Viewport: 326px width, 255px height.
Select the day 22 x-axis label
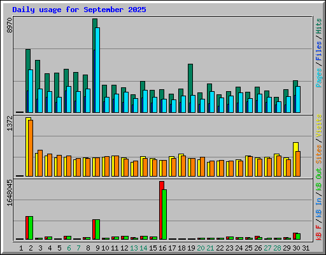point(220,248)
